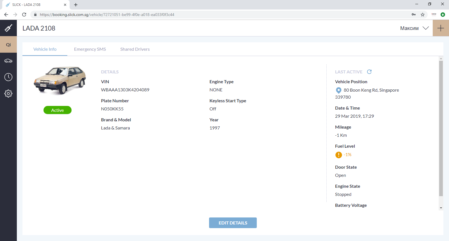
Task: Click the Keyless Start Type value Off
Action: 213,109
